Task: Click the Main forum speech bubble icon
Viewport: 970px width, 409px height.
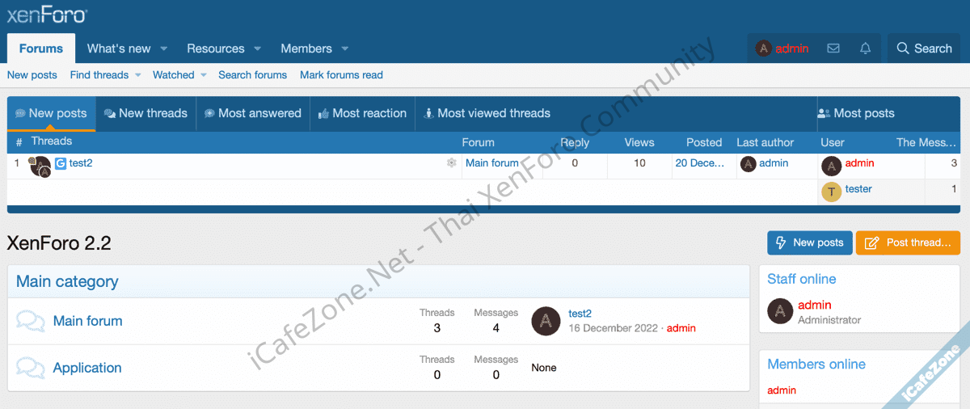Action: point(31,321)
